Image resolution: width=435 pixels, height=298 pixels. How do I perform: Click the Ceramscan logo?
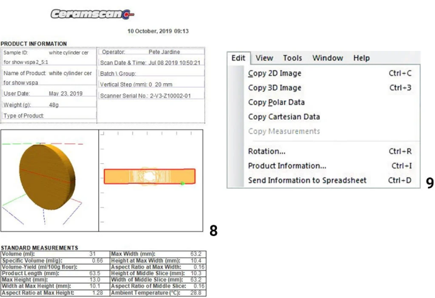tap(92, 14)
